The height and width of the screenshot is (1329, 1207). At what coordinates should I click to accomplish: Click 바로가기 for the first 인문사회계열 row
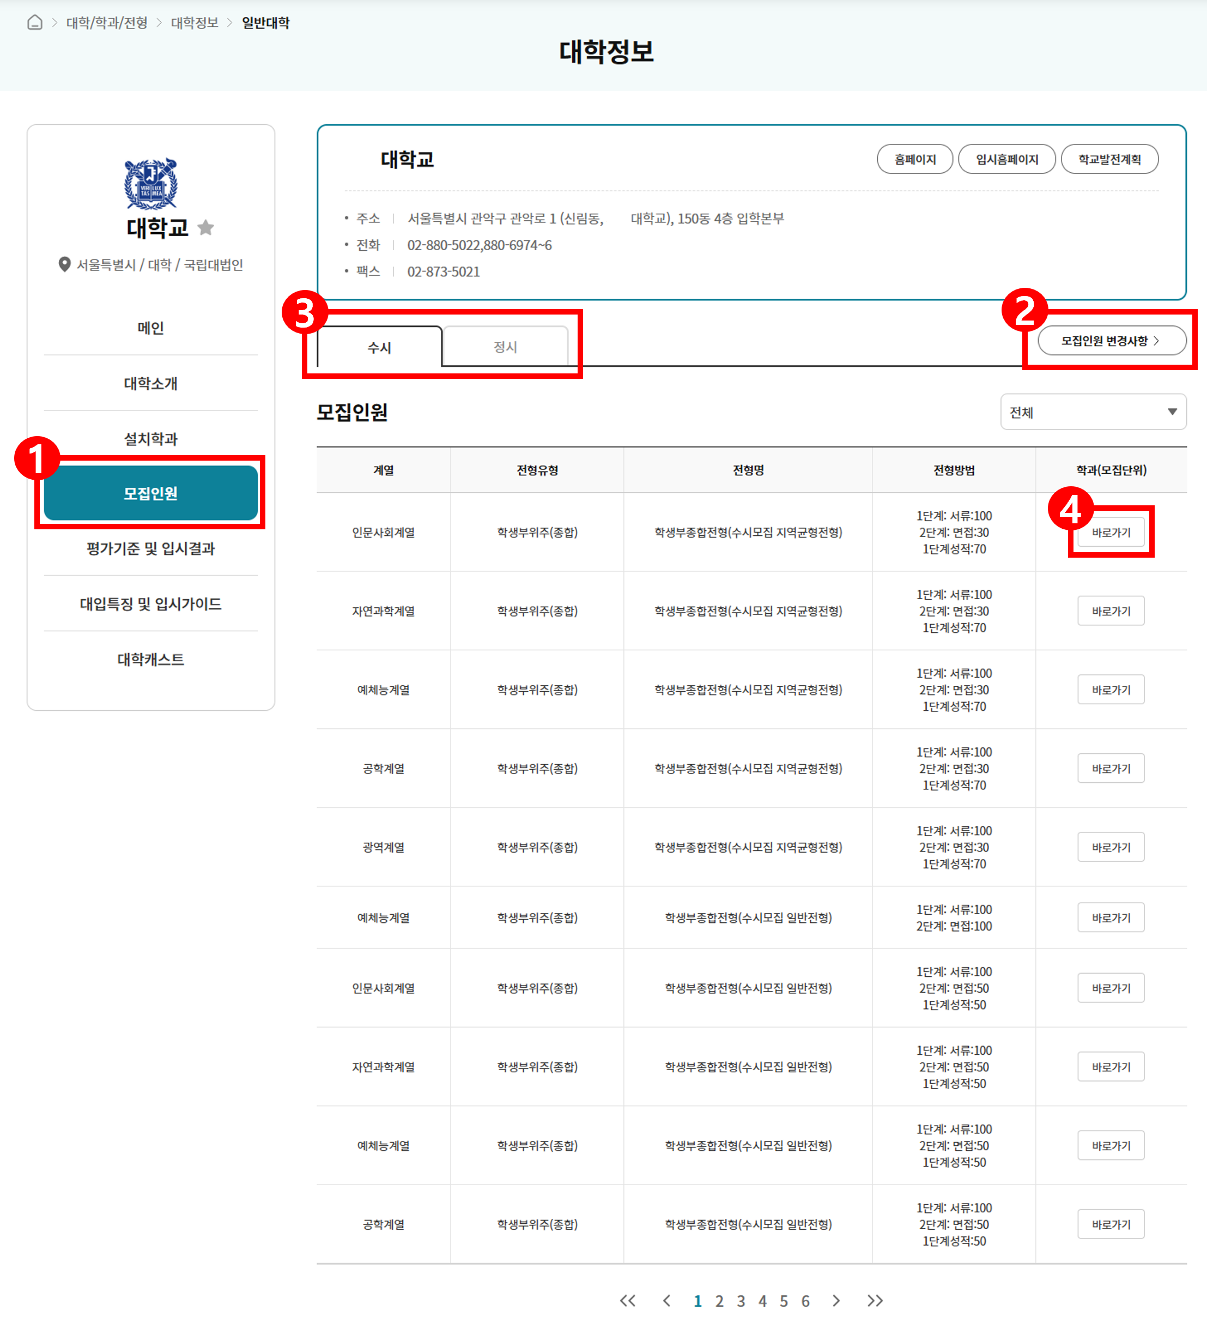click(x=1111, y=532)
